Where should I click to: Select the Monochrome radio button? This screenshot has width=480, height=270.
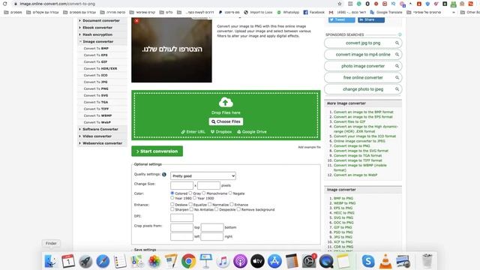(204, 193)
